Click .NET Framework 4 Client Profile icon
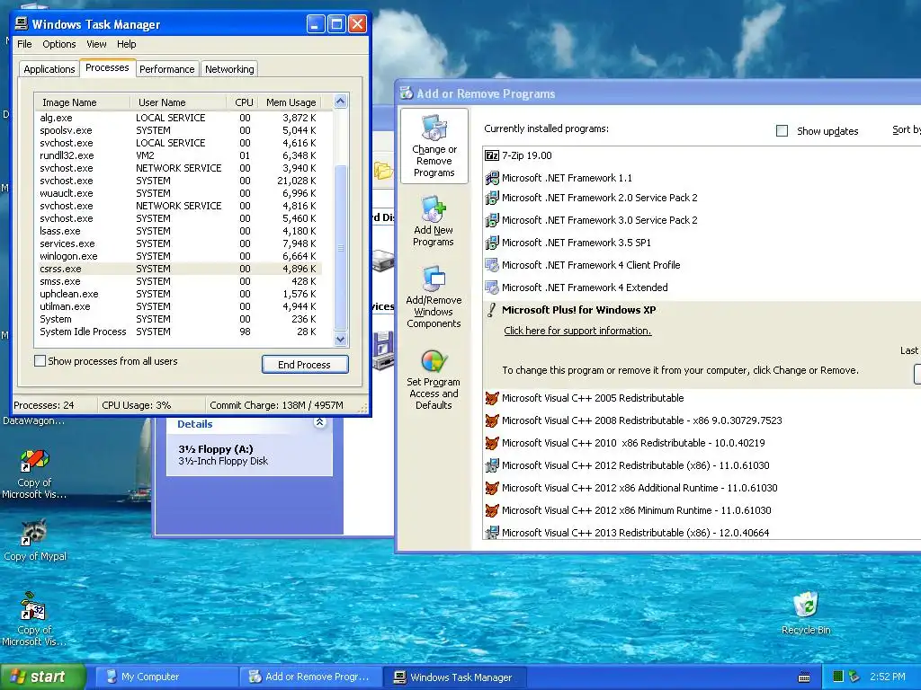The image size is (921, 690). point(492,265)
